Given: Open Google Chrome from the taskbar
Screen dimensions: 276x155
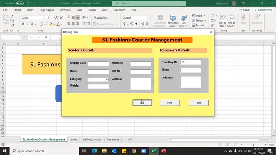Looking at the screenshot, I should point(134,151).
